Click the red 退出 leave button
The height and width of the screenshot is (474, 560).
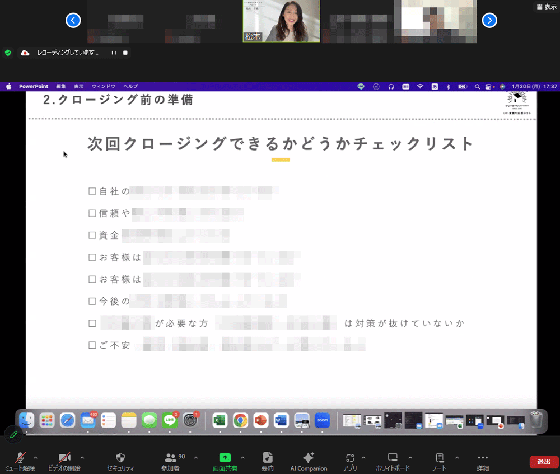tap(543, 462)
